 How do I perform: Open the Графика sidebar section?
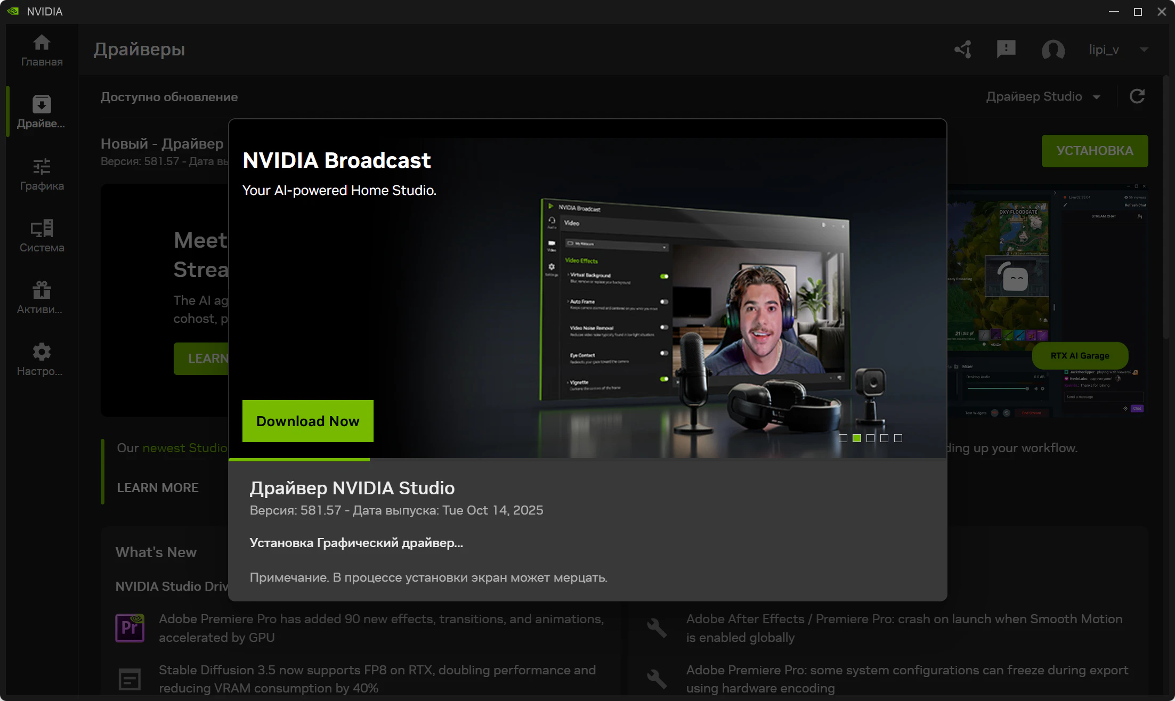[42, 174]
